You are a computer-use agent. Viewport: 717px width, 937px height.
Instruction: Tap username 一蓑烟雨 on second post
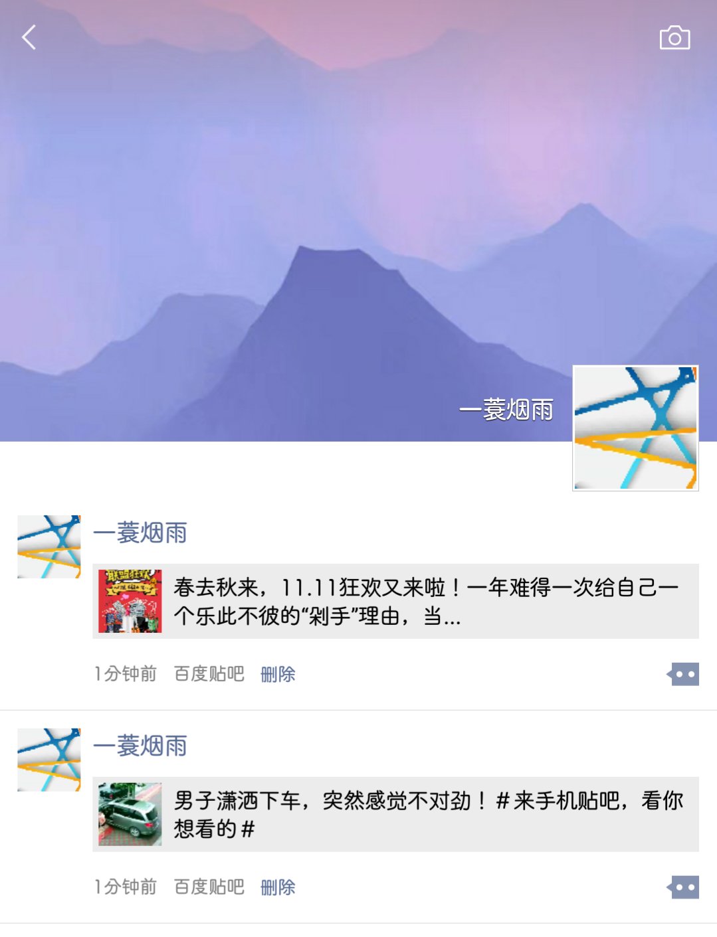pyautogui.click(x=140, y=746)
